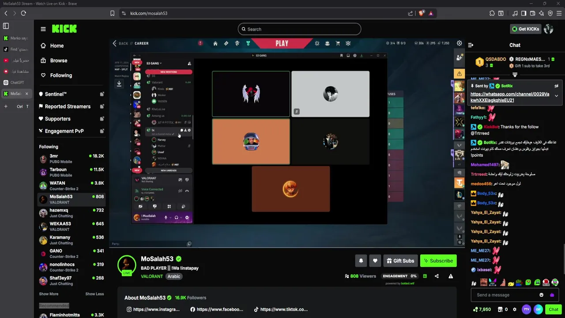Screen dimensions: 565x318
Task: Open 7TV emote button
Action: point(526,310)
